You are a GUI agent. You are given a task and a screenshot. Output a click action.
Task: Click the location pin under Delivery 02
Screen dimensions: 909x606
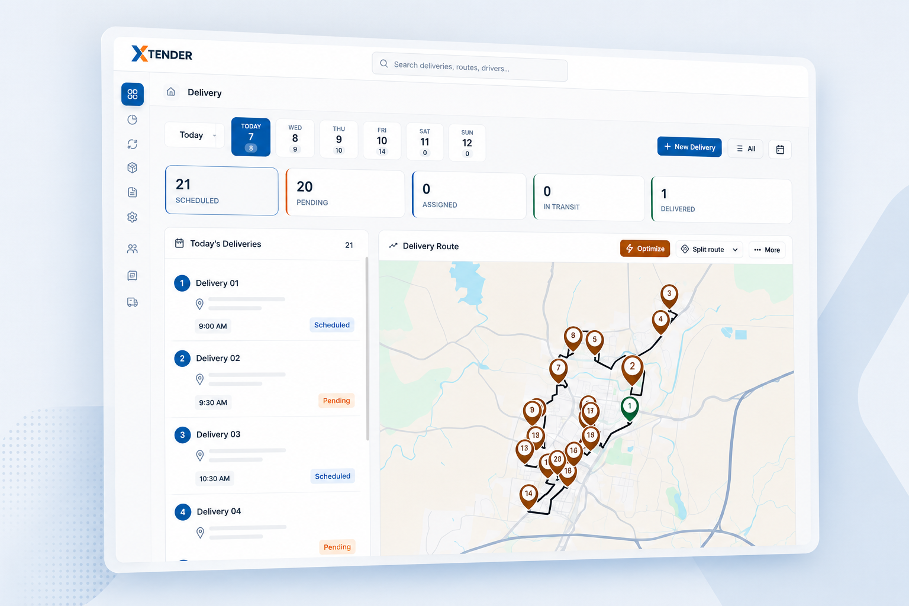(x=200, y=379)
